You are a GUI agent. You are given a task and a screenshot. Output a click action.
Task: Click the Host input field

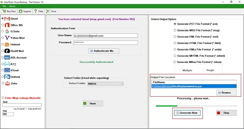tap(22, 105)
